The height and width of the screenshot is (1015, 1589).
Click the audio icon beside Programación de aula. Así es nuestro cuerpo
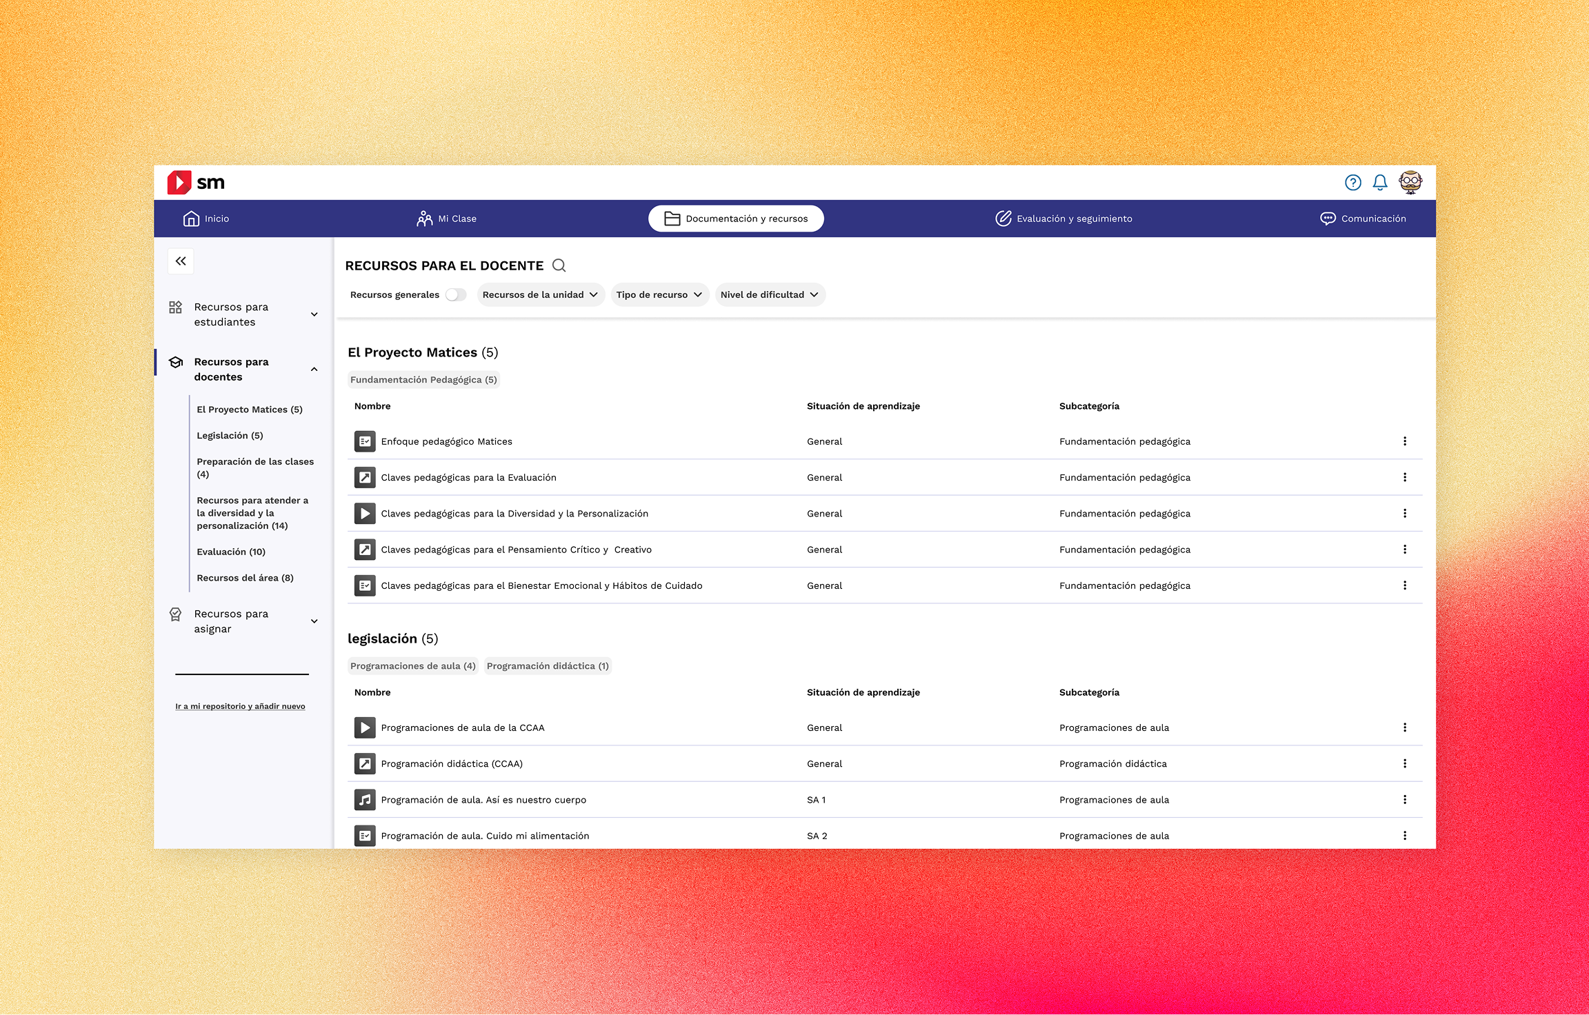364,800
